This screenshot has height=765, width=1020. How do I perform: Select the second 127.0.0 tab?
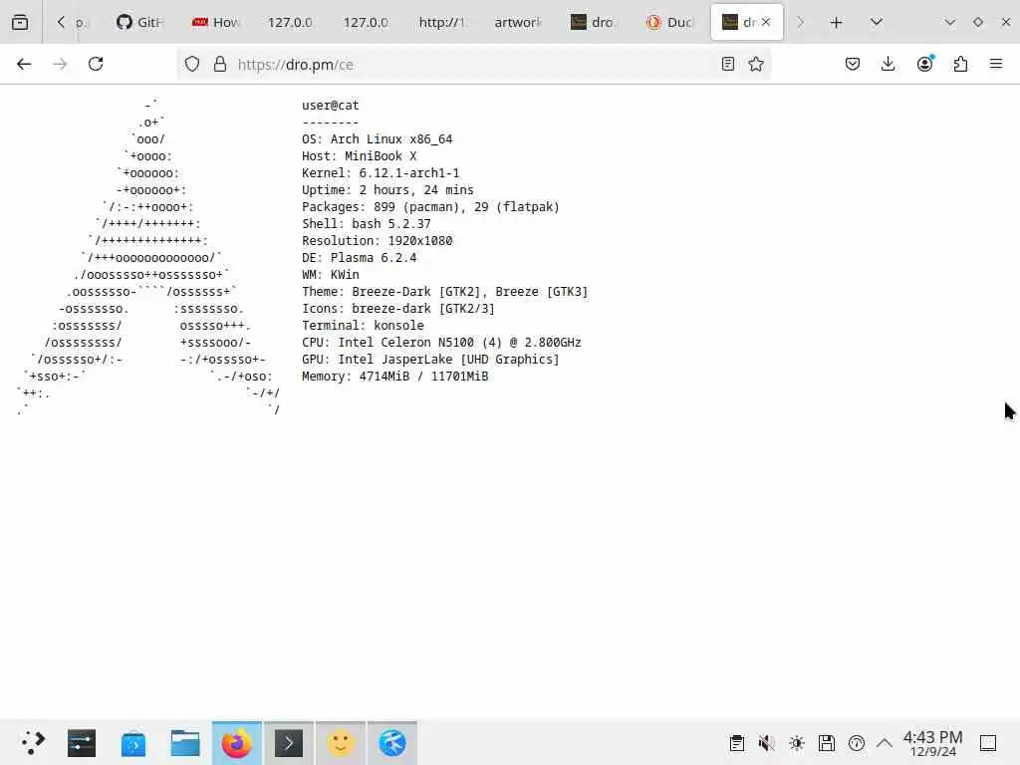coord(366,22)
